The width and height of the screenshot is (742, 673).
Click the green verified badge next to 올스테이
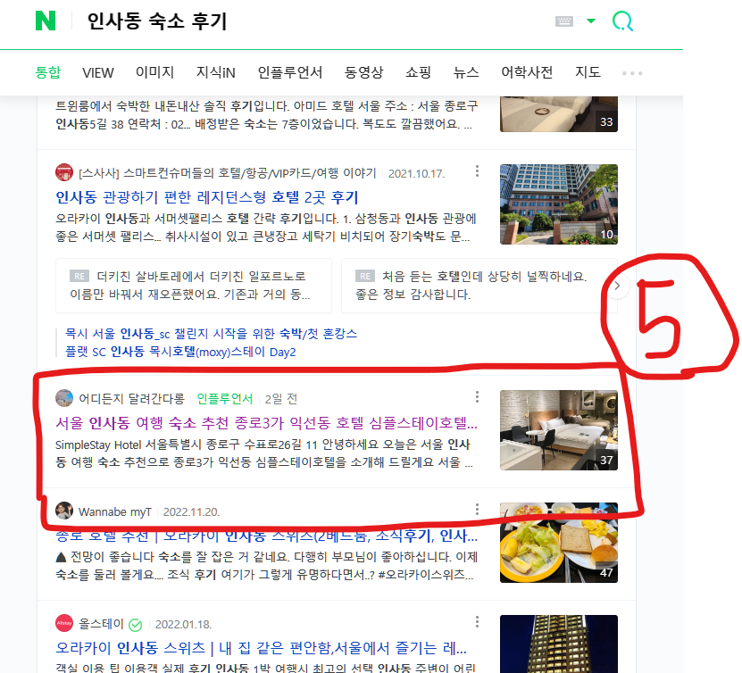[136, 625]
